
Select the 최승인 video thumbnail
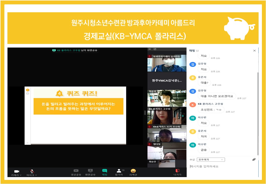coord(167,164)
